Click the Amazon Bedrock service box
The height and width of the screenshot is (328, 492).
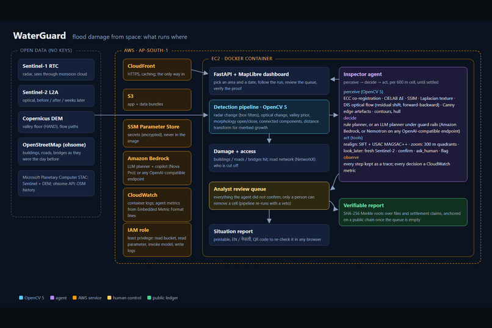coord(157,168)
